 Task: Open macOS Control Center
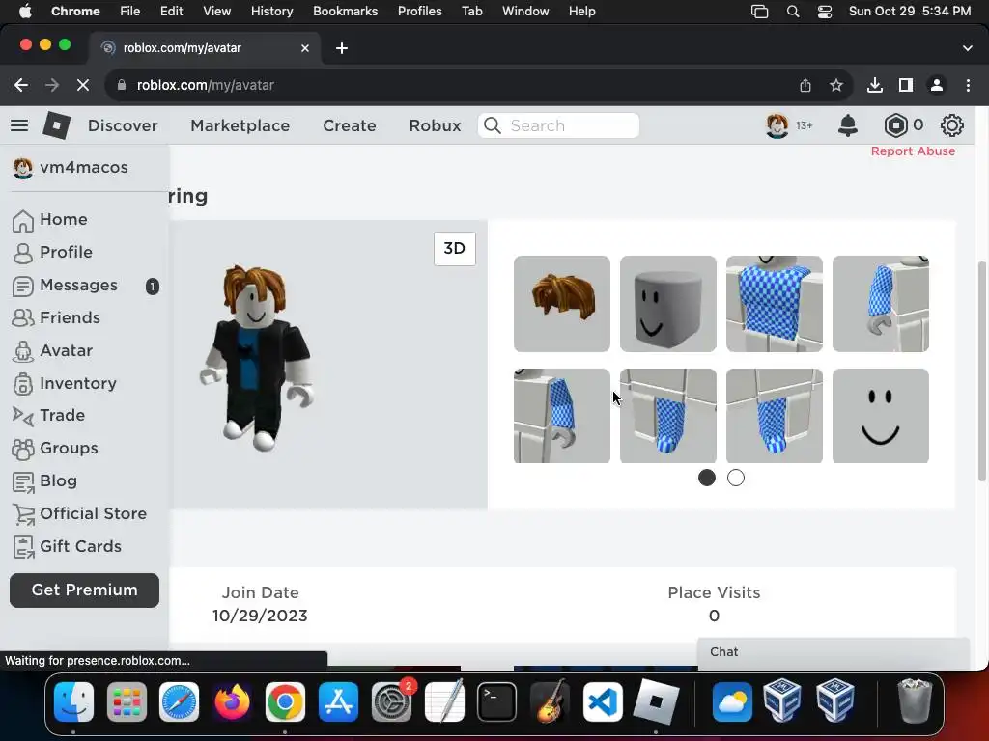(x=825, y=12)
